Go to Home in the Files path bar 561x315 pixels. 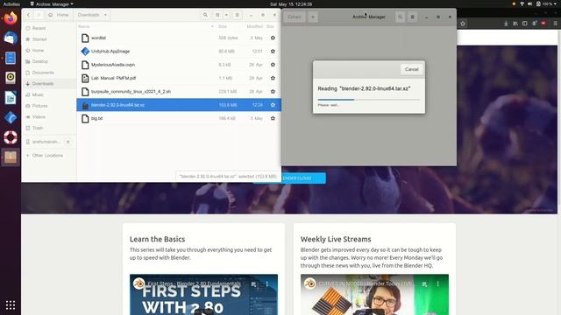(59, 15)
